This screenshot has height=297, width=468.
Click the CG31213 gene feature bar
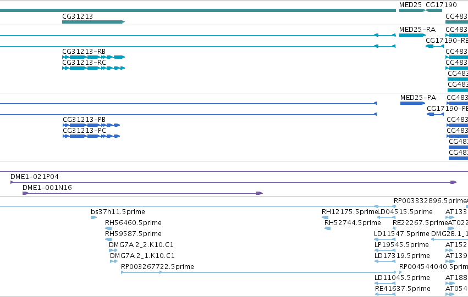tap(93, 22)
